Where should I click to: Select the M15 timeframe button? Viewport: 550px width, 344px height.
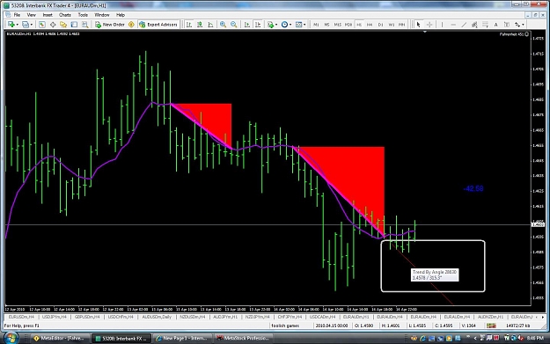pyautogui.click(x=337, y=25)
